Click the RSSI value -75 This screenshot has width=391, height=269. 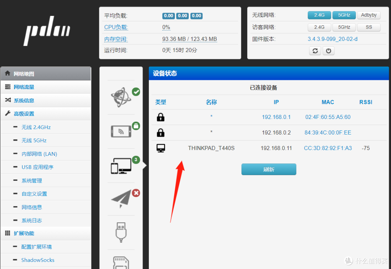[x=366, y=148]
